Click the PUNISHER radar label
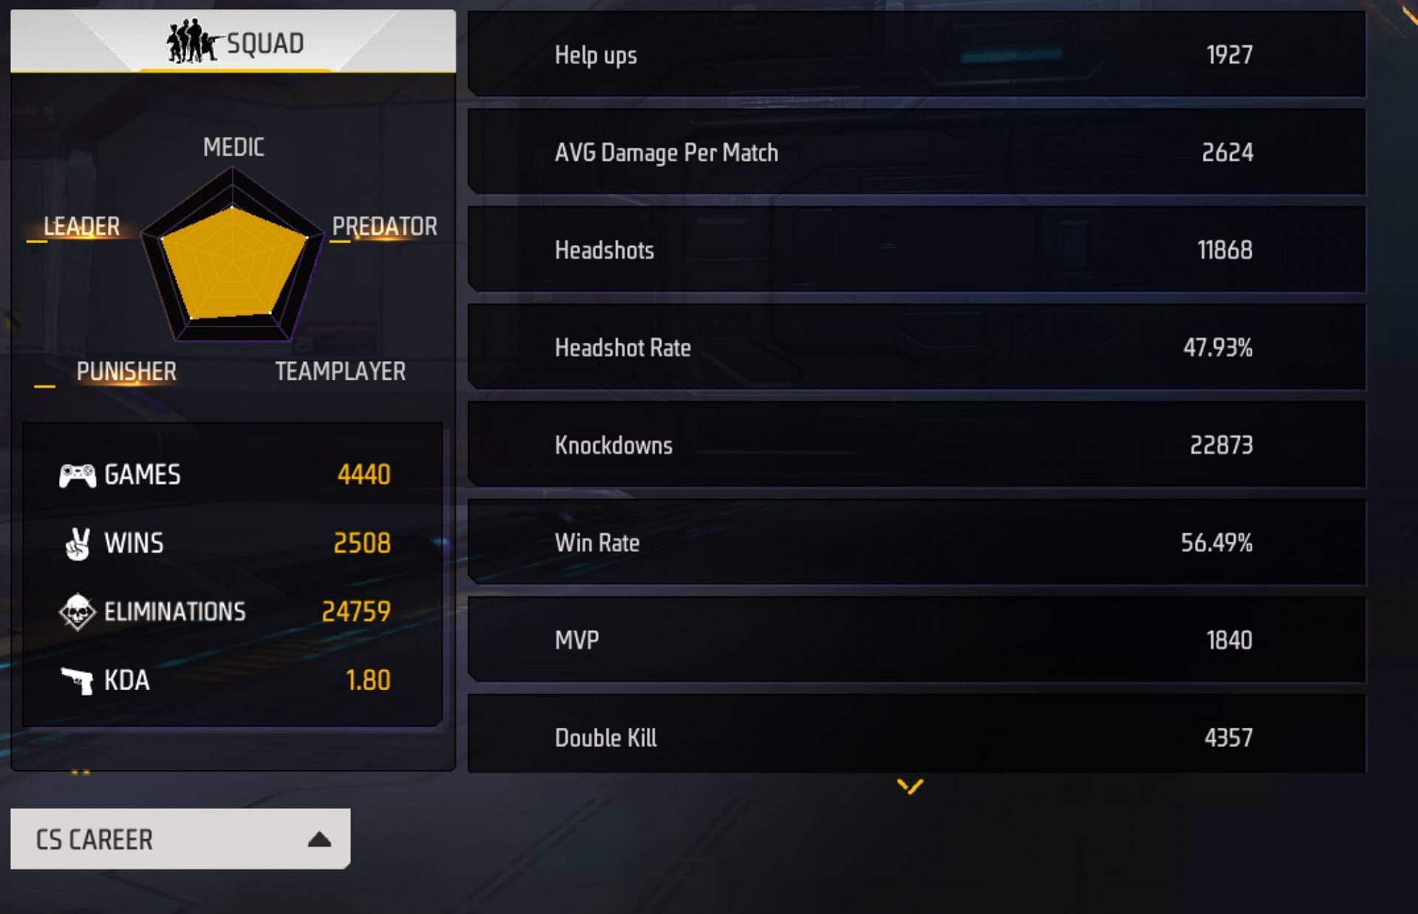 point(126,371)
